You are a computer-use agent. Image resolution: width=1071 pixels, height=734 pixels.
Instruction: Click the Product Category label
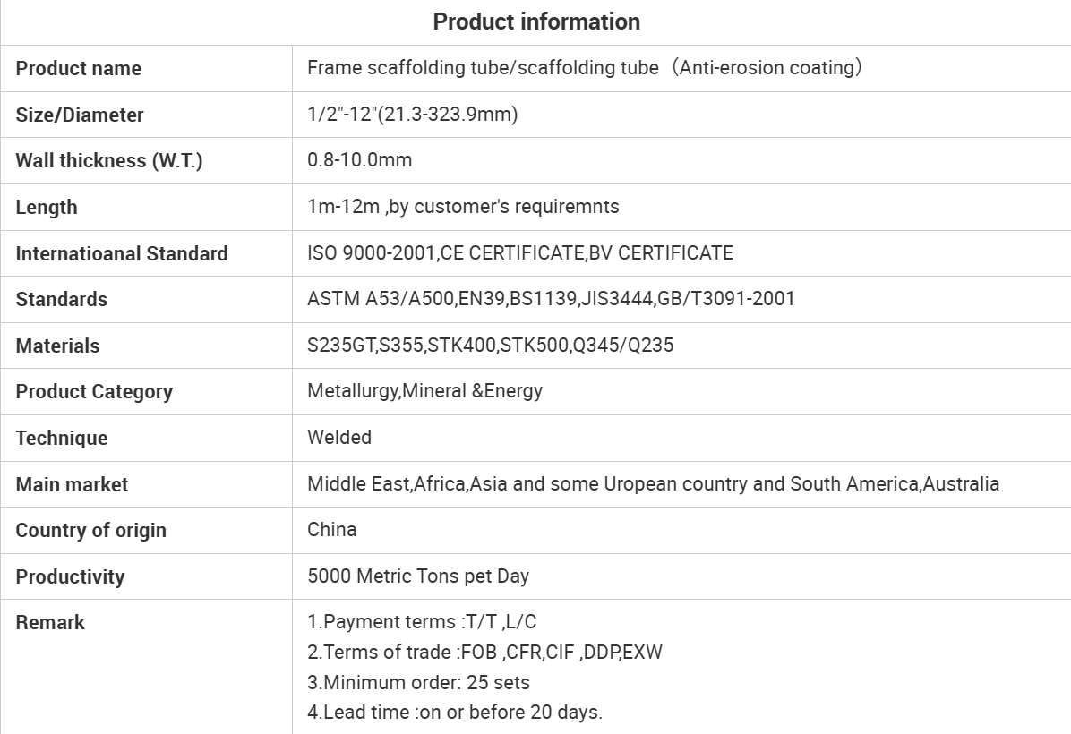[x=94, y=392]
